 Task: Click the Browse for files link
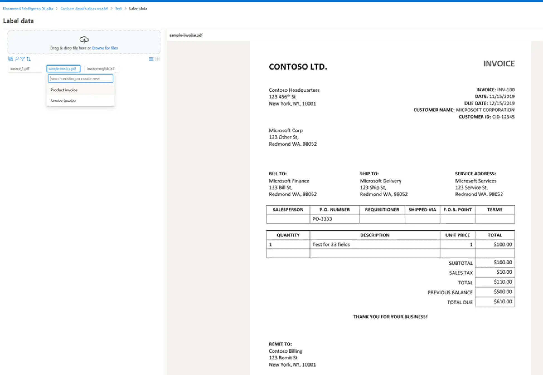(105, 48)
